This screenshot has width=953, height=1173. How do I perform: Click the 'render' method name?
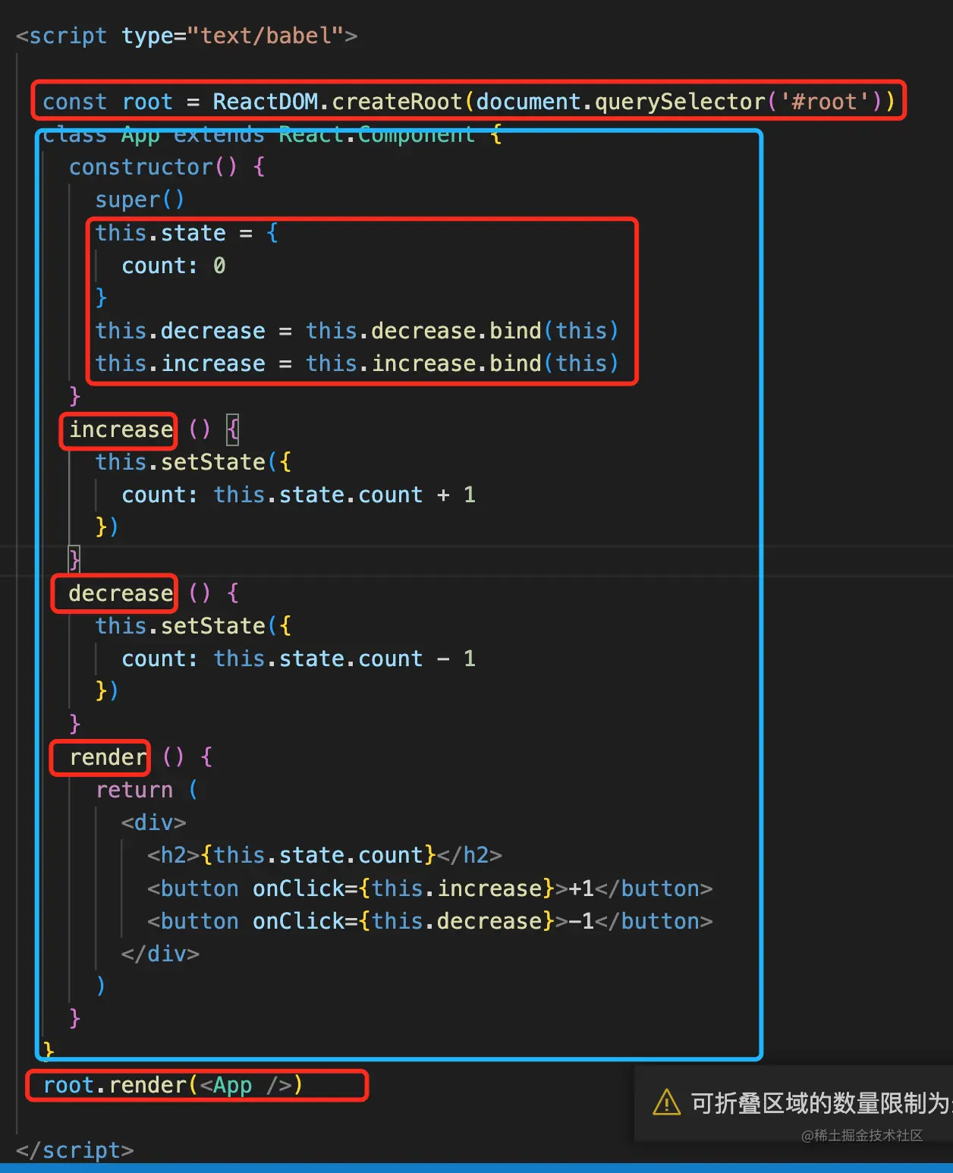(108, 757)
